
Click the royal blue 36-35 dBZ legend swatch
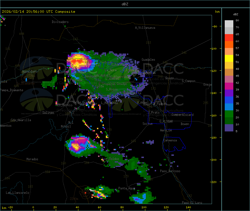coord(229,100)
